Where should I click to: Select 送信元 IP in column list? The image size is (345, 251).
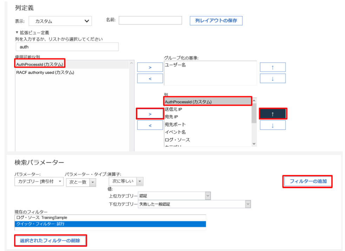(x=208, y=109)
